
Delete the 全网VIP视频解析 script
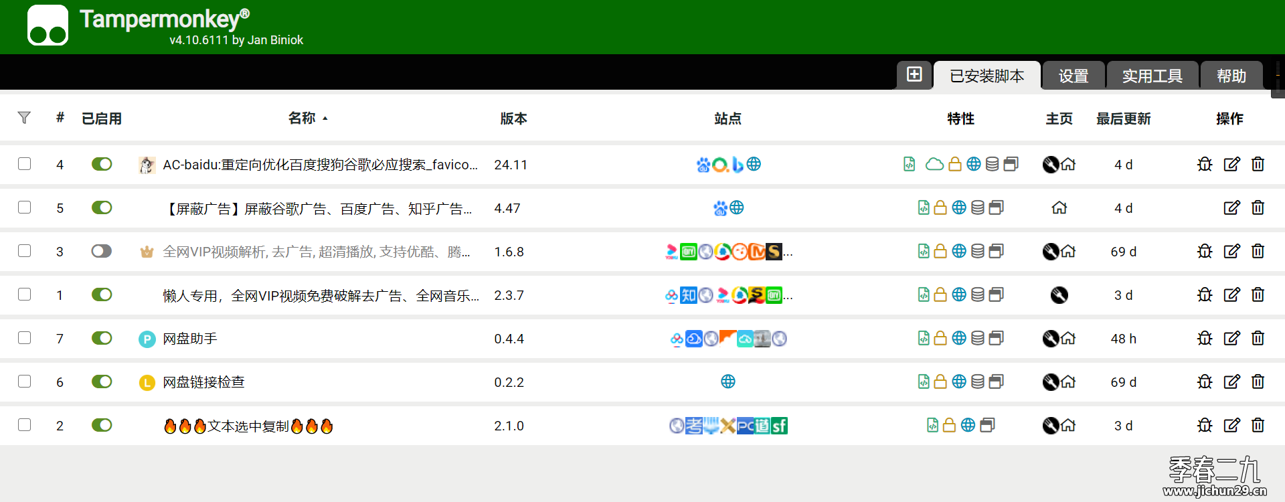click(1258, 251)
